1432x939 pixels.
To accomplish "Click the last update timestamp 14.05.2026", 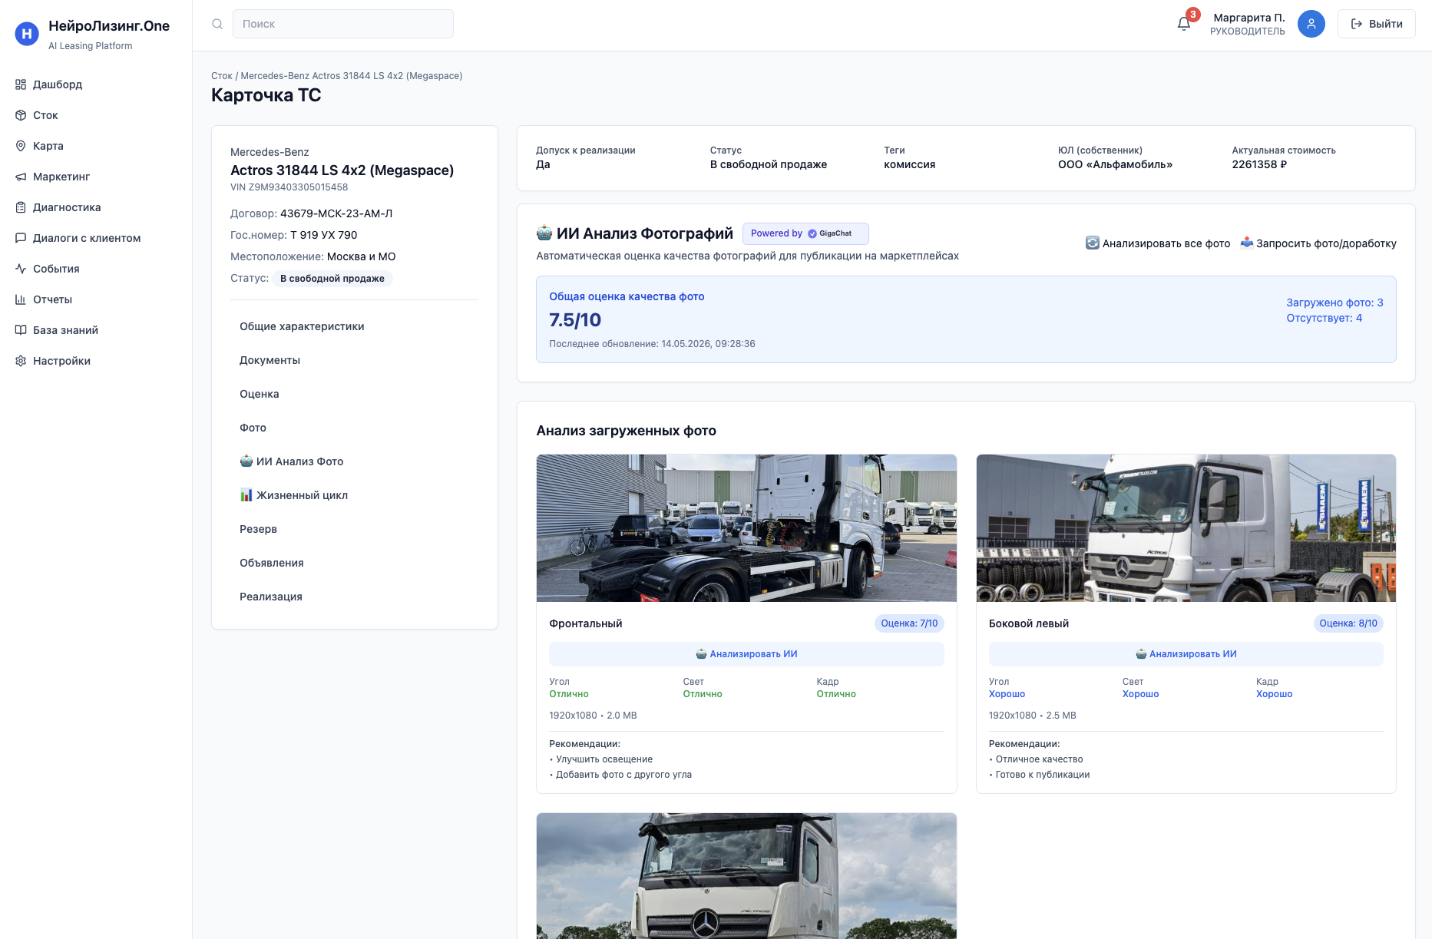I will (x=652, y=344).
